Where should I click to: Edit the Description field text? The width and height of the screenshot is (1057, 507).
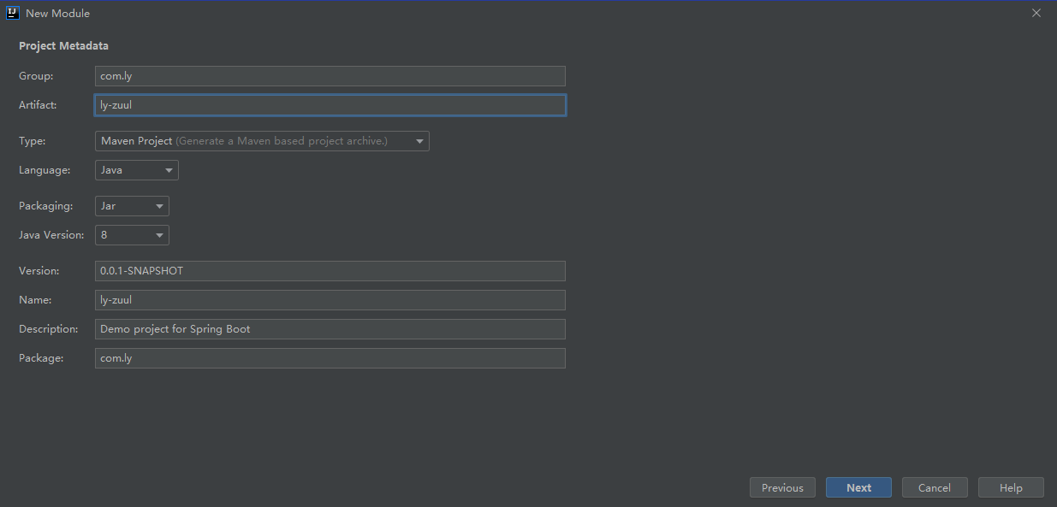pos(330,329)
